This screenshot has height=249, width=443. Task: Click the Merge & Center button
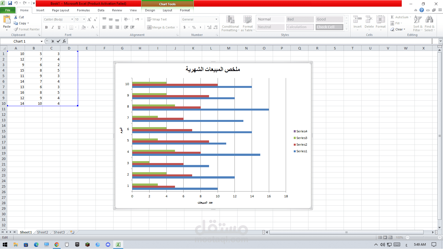coord(163,27)
